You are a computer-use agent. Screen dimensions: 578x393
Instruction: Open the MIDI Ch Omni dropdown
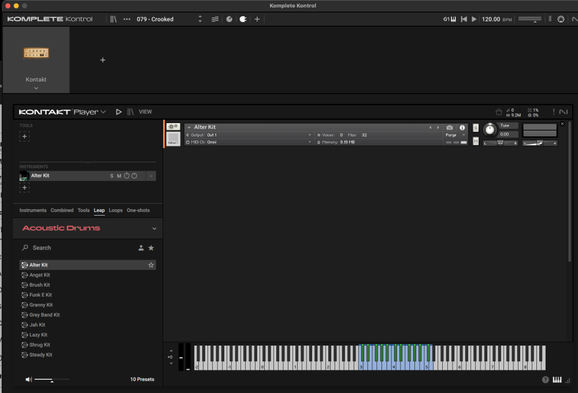(249, 142)
